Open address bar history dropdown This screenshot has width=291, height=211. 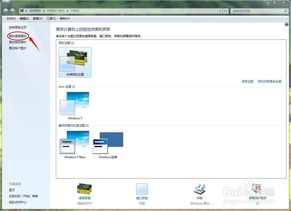click(x=220, y=11)
